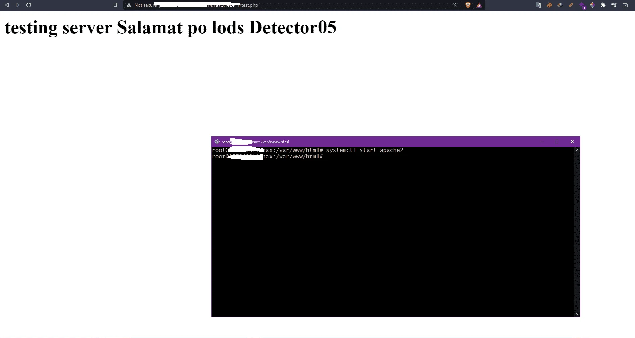Close the terminal window
This screenshot has width=635, height=338.
coord(572,142)
